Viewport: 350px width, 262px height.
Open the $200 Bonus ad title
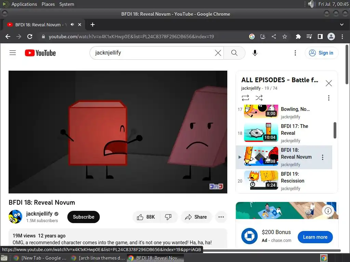tap(276, 232)
